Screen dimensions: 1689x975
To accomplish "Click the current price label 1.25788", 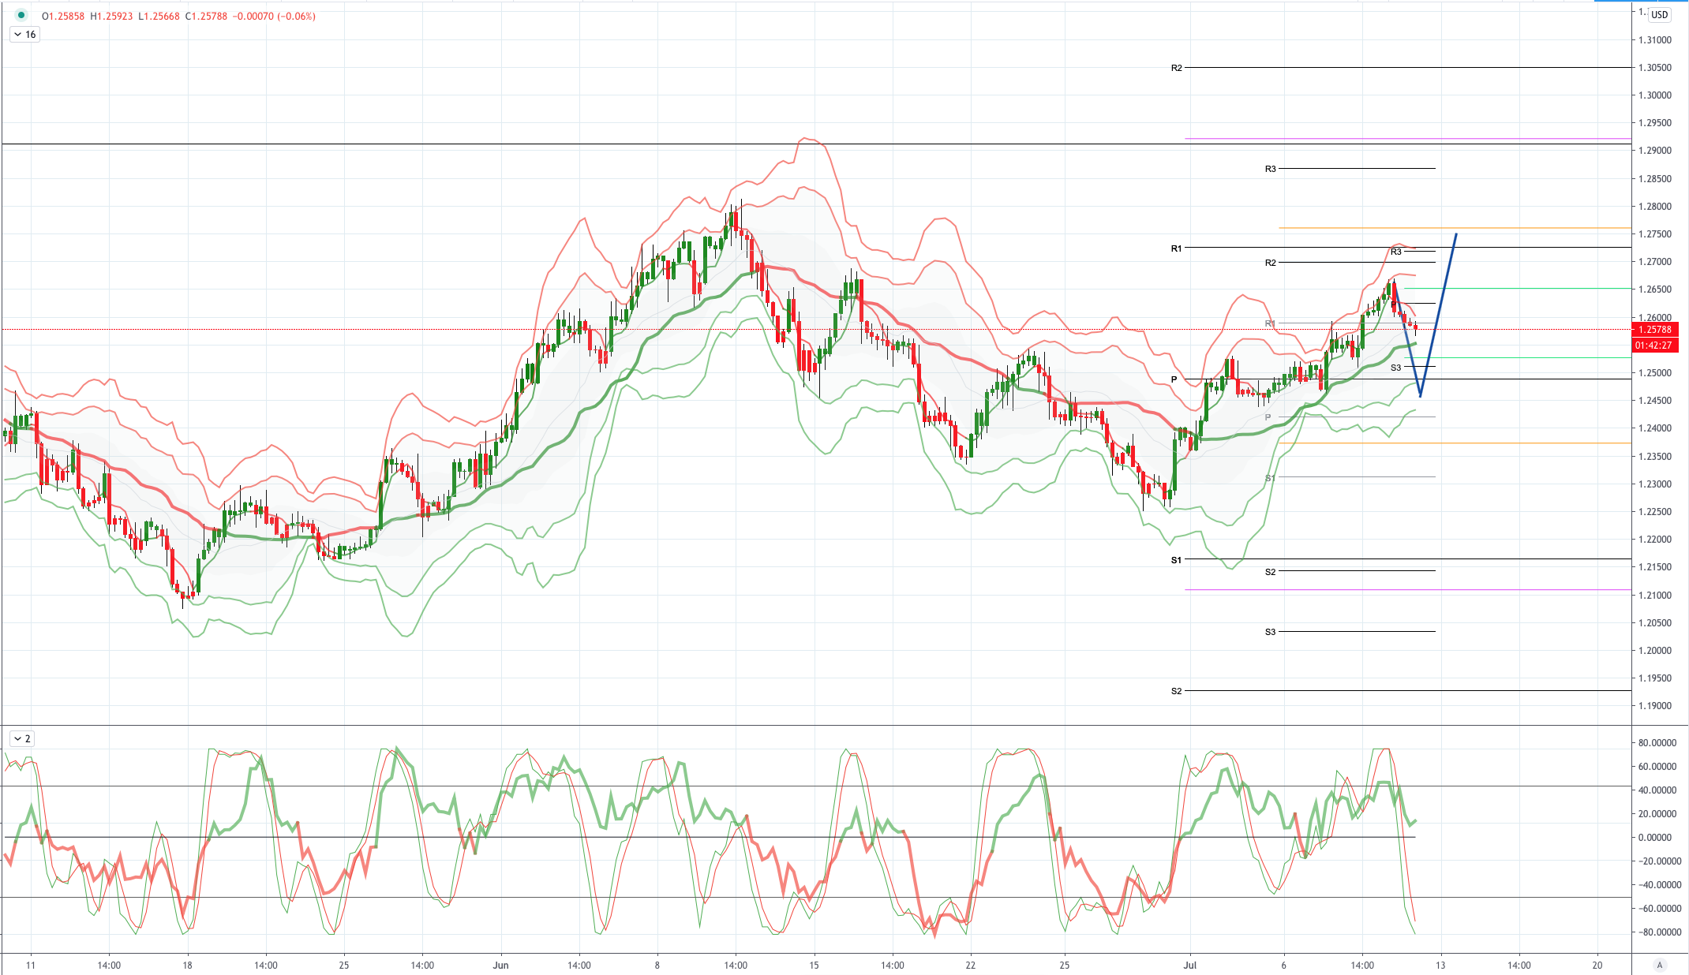I will click(x=1655, y=330).
